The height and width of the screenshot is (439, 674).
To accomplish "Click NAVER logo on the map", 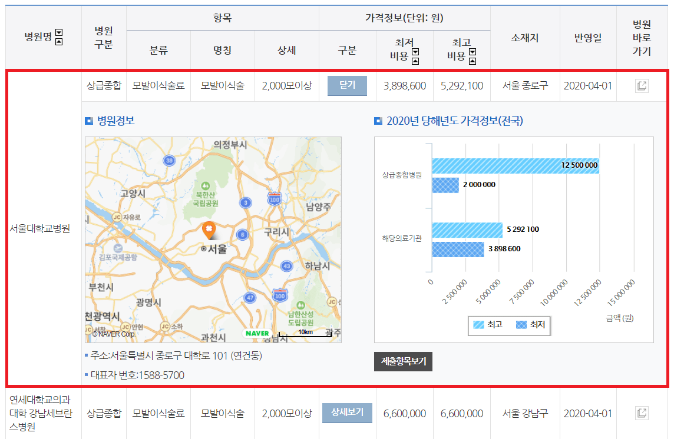I will (x=257, y=333).
